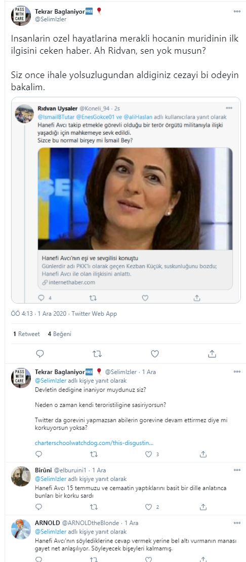
Task: Like the reply with charterschoolwatchdog link
Action: pyautogui.click(x=149, y=454)
